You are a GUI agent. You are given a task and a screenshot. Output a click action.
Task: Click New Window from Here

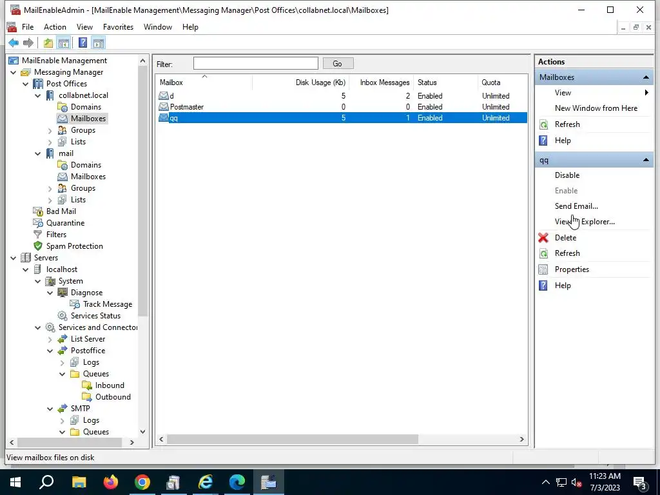(x=596, y=108)
